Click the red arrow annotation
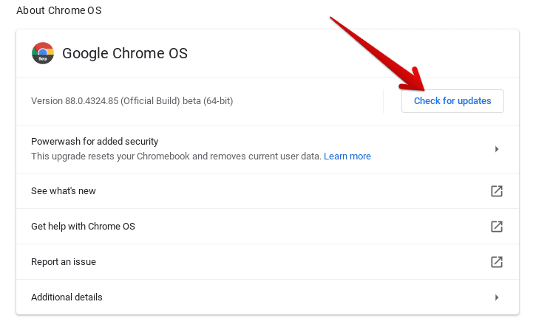The width and height of the screenshot is (533, 327). tap(377, 54)
